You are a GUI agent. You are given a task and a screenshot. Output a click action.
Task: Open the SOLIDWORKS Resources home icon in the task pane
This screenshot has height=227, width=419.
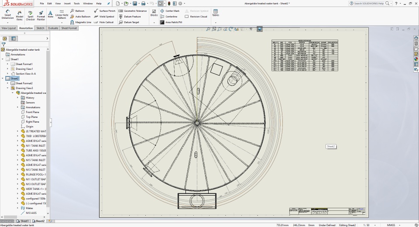pyautogui.click(x=416, y=38)
